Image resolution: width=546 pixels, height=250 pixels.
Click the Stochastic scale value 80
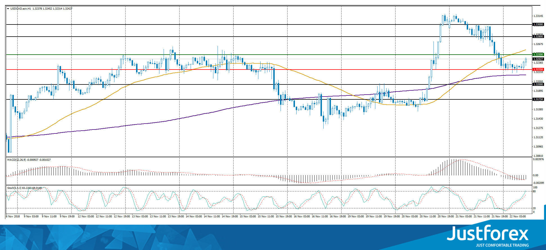[534, 191]
